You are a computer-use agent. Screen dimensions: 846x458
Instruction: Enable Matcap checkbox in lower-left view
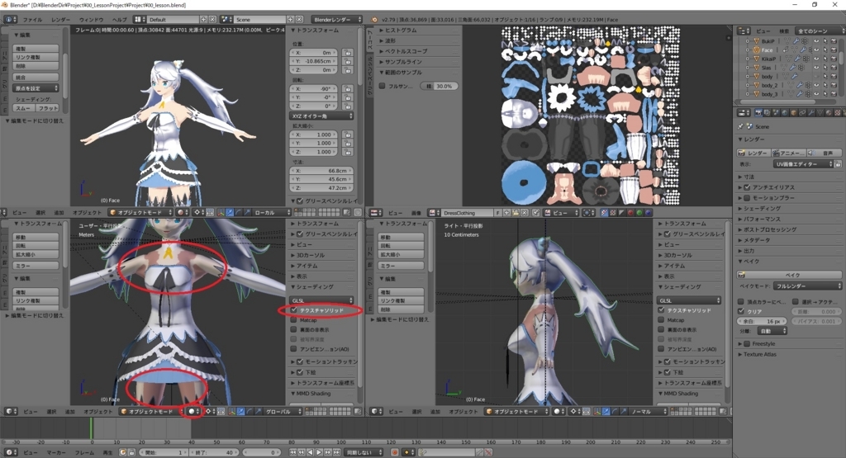(x=294, y=320)
